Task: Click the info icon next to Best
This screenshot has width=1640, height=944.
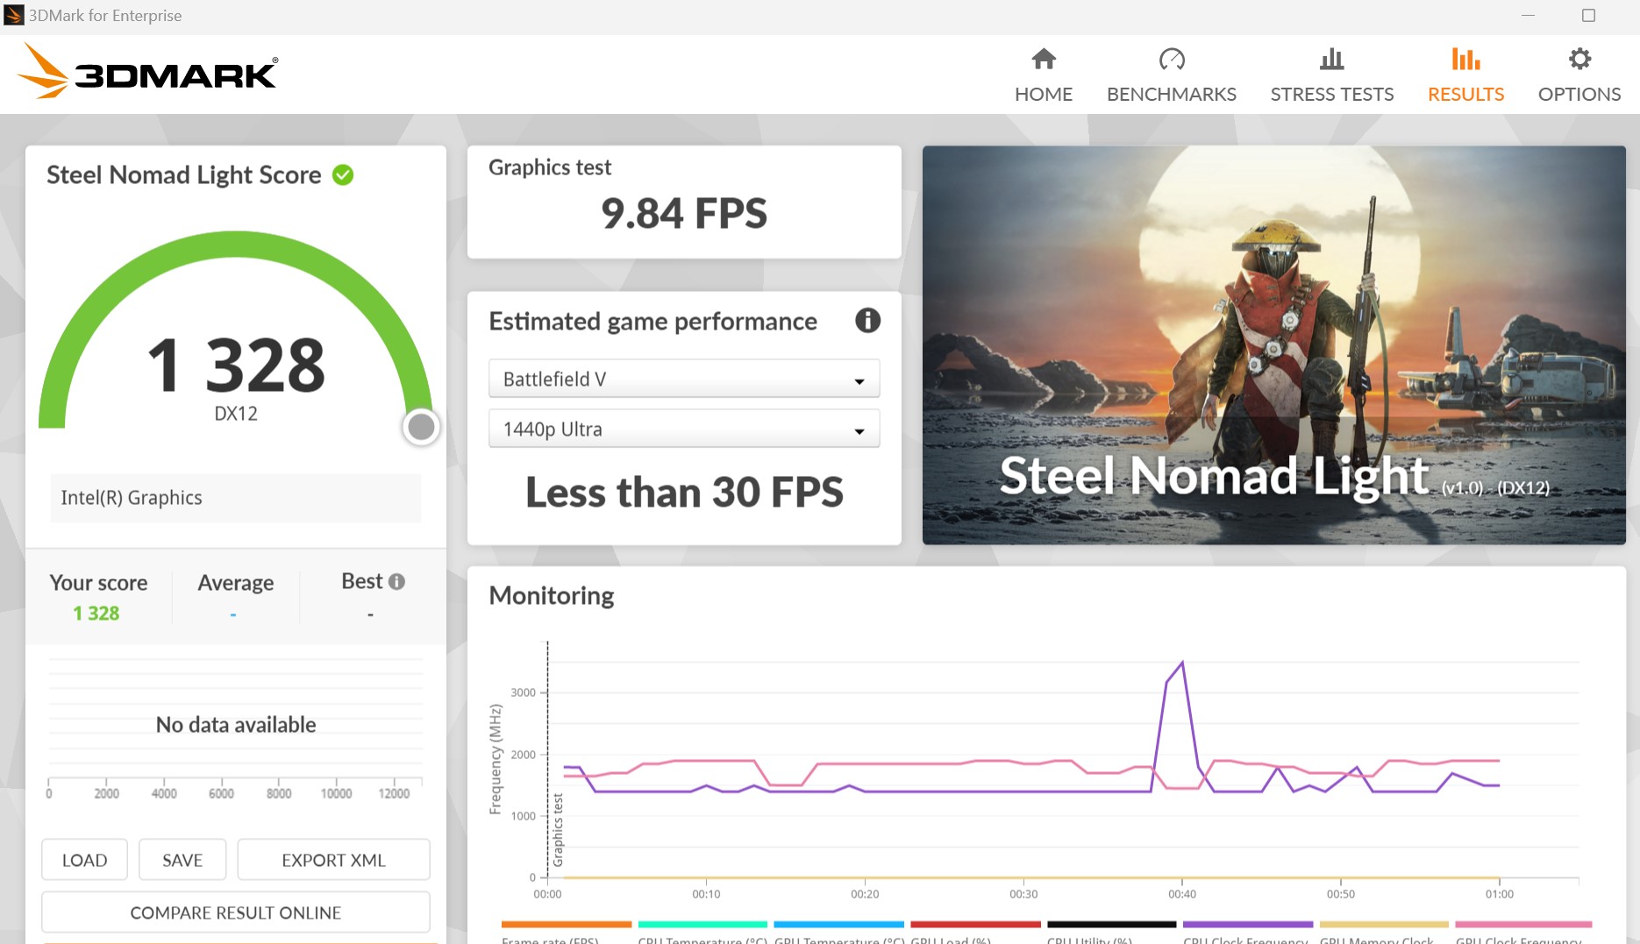Action: pyautogui.click(x=396, y=582)
